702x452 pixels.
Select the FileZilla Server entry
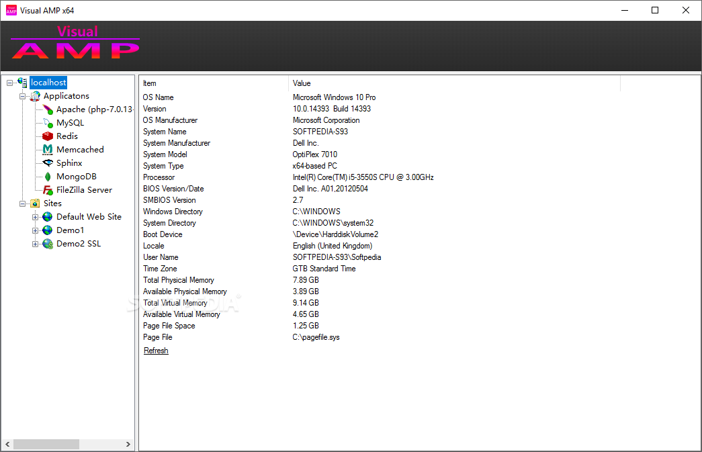84,190
